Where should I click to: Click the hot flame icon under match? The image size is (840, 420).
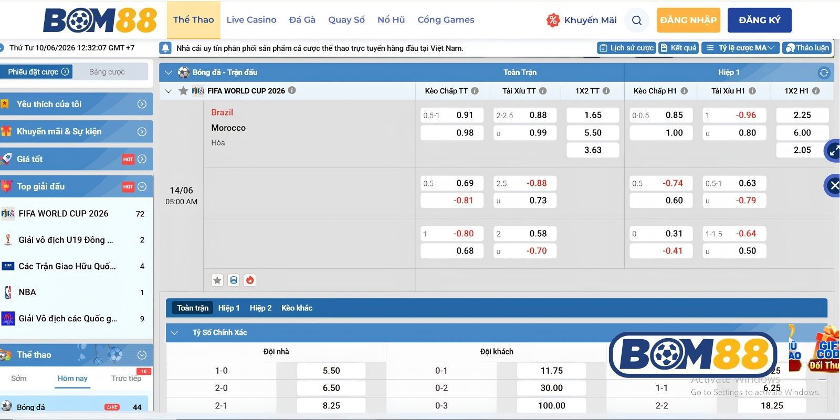coord(250,280)
